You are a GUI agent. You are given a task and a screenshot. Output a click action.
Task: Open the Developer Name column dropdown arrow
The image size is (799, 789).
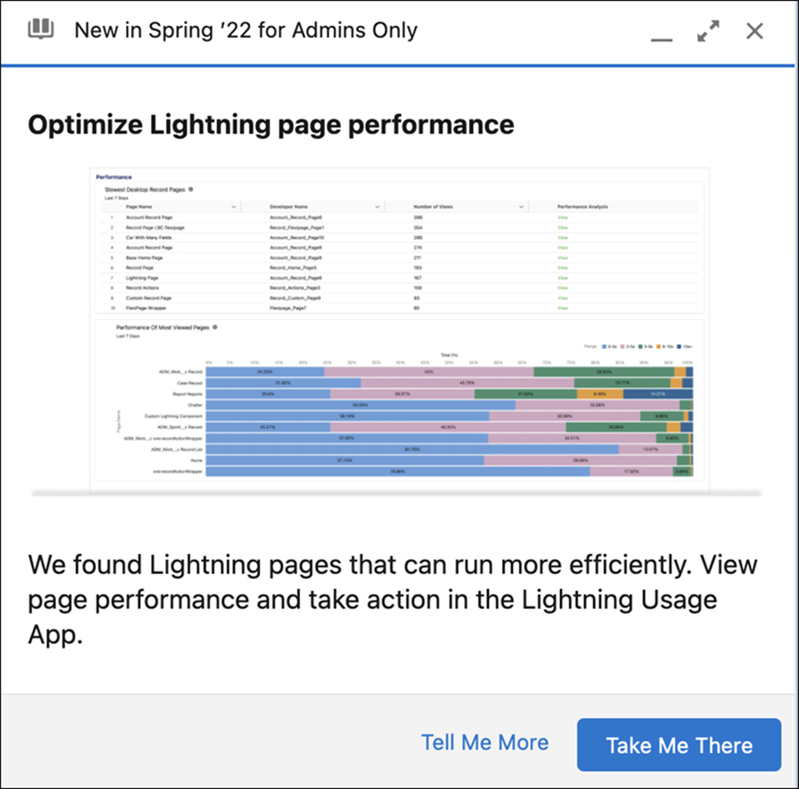pyautogui.click(x=377, y=207)
